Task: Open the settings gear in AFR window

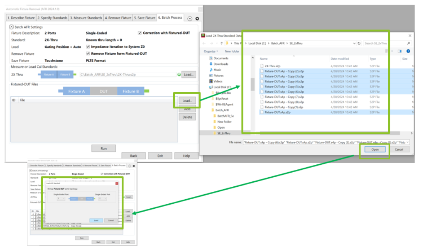Action: [x=197, y=19]
